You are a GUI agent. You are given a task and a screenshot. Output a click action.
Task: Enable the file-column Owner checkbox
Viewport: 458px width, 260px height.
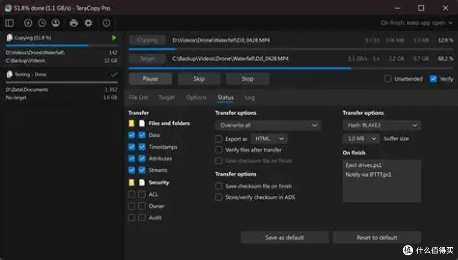coord(142,206)
